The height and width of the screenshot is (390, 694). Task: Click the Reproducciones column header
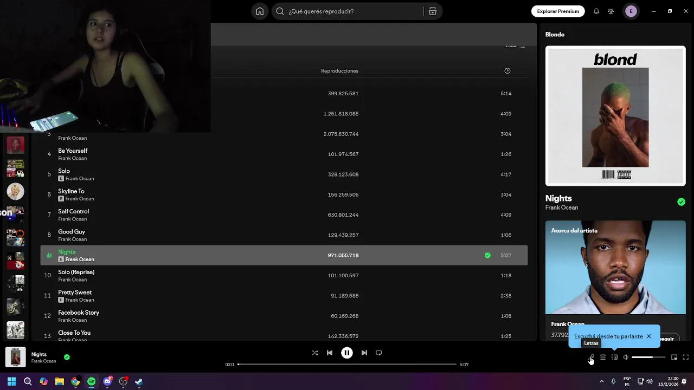click(339, 71)
